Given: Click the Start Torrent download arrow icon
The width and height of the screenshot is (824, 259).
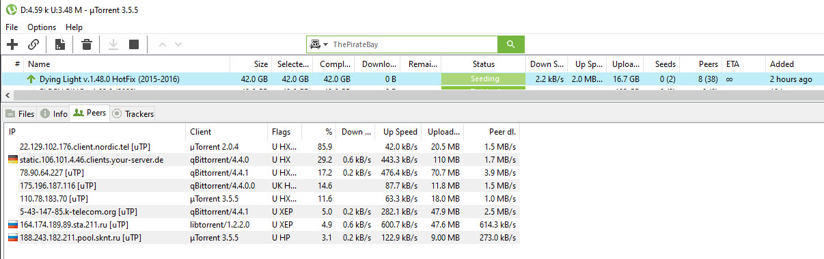Looking at the screenshot, I should (113, 44).
